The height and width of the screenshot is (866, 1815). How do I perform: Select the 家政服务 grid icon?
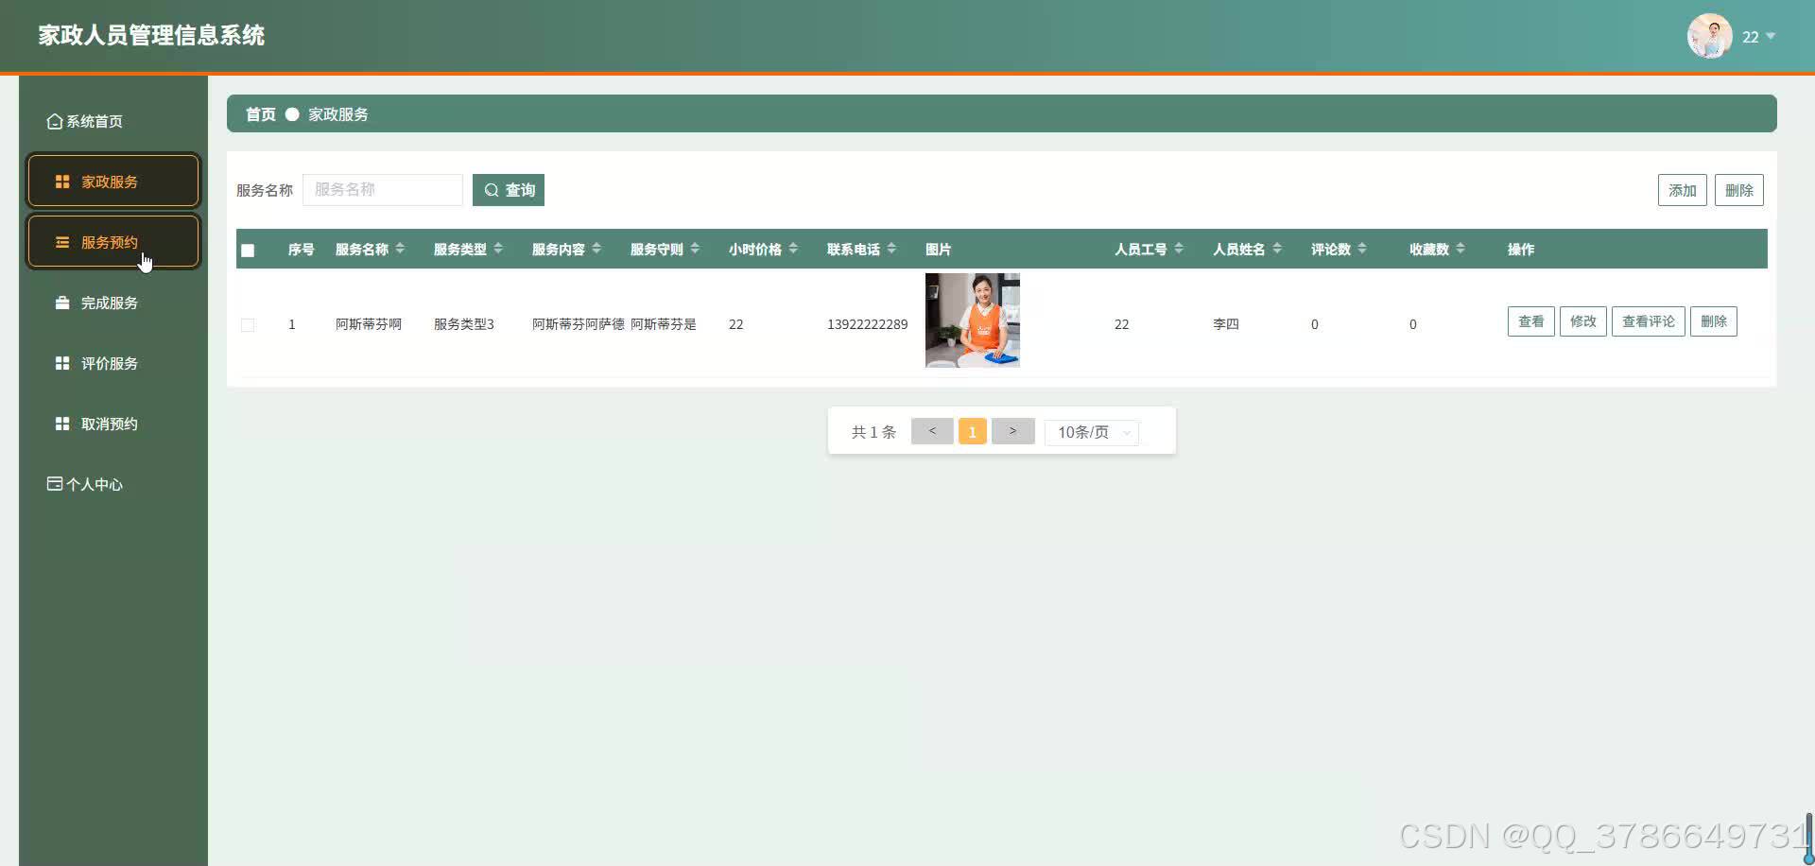[62, 181]
